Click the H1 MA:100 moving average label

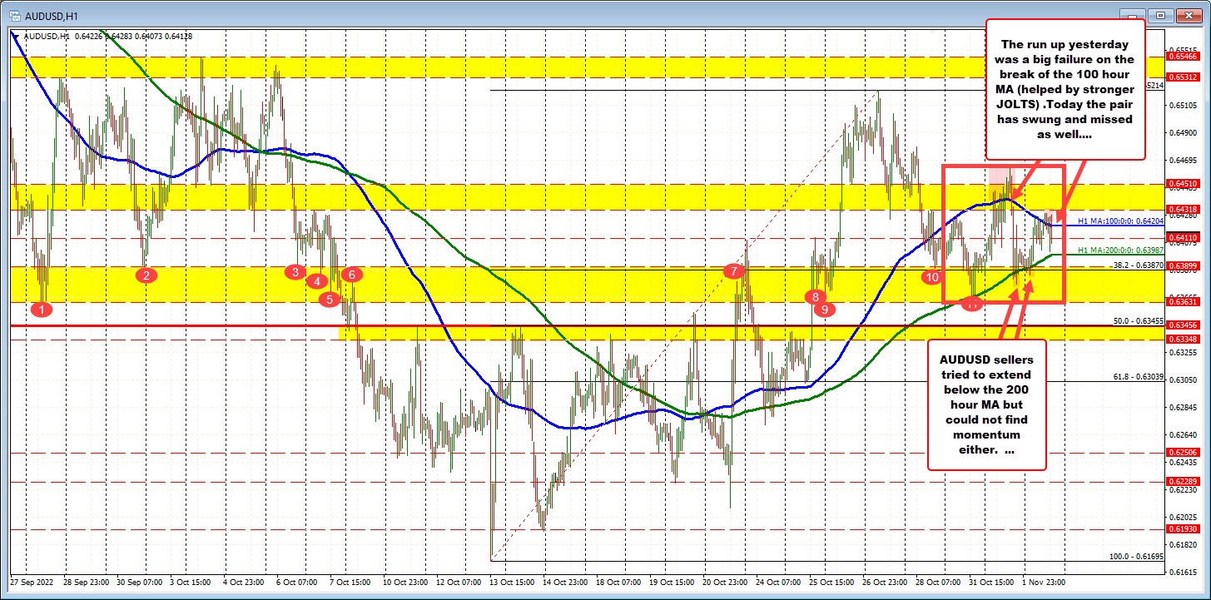tap(1118, 221)
